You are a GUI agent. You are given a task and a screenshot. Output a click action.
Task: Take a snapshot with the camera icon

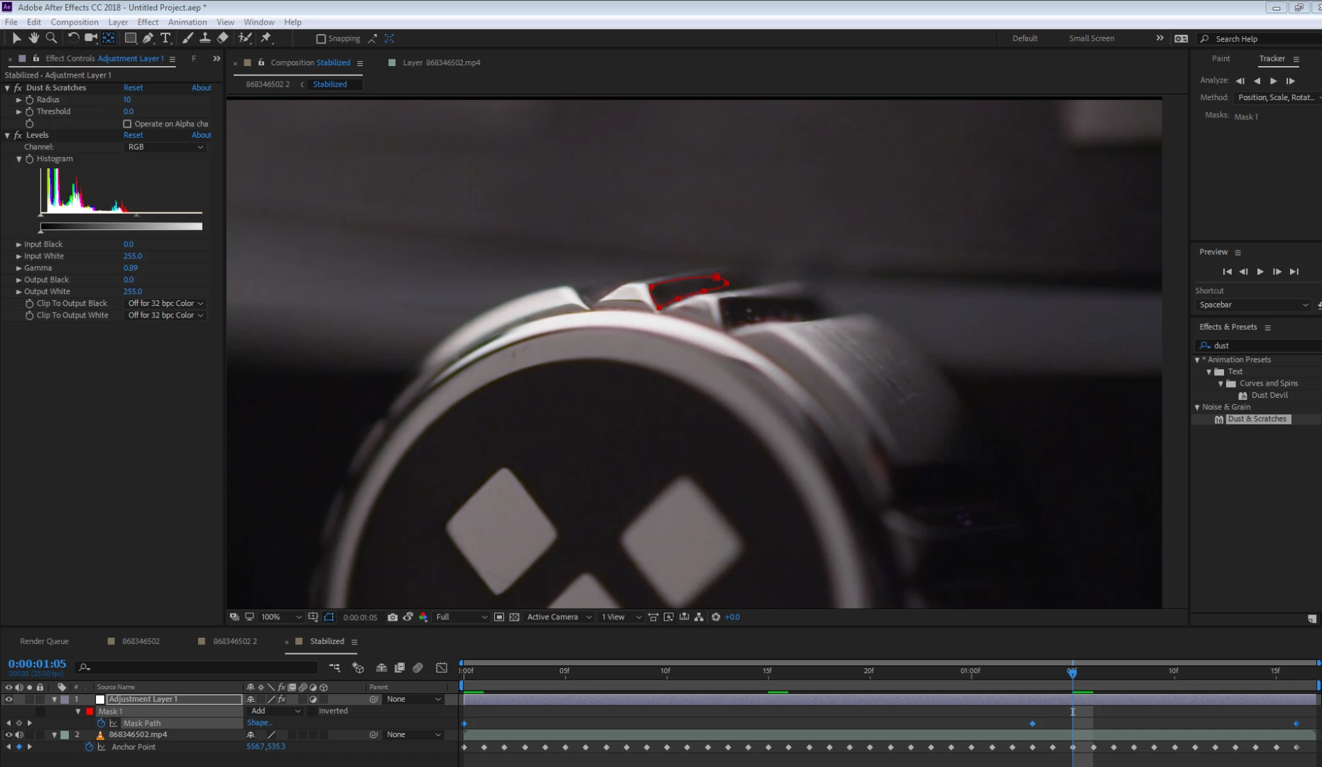pyautogui.click(x=393, y=617)
